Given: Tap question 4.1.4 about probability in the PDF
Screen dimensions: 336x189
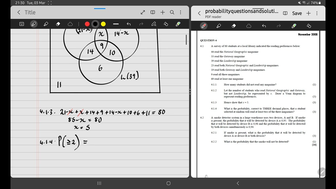Looking at the screenshot, I should click(x=264, y=110).
